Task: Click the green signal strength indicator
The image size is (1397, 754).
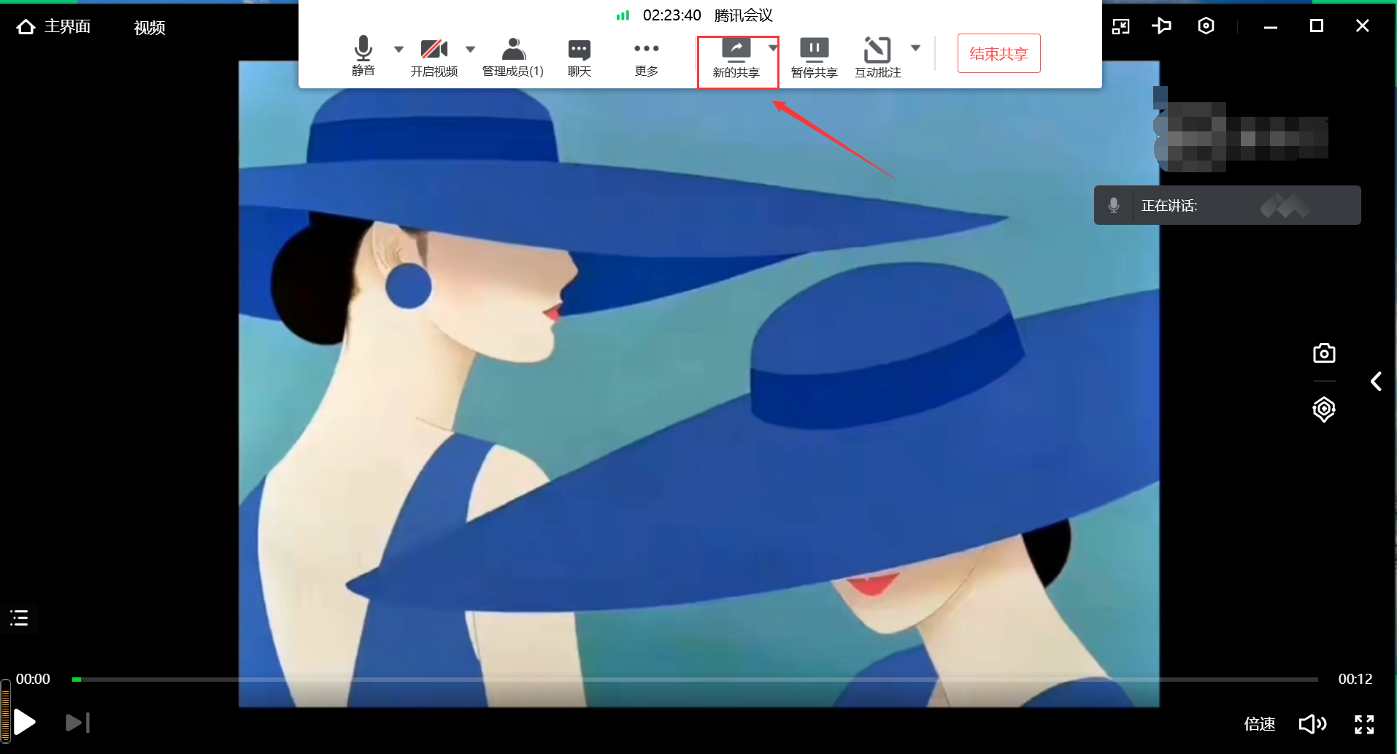Action: 623,15
